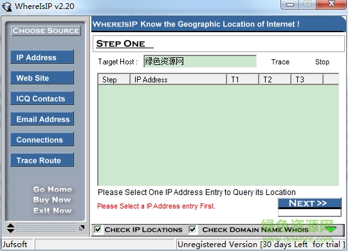
Task: Click the Jufsoft status bar label
Action: tap(15, 245)
